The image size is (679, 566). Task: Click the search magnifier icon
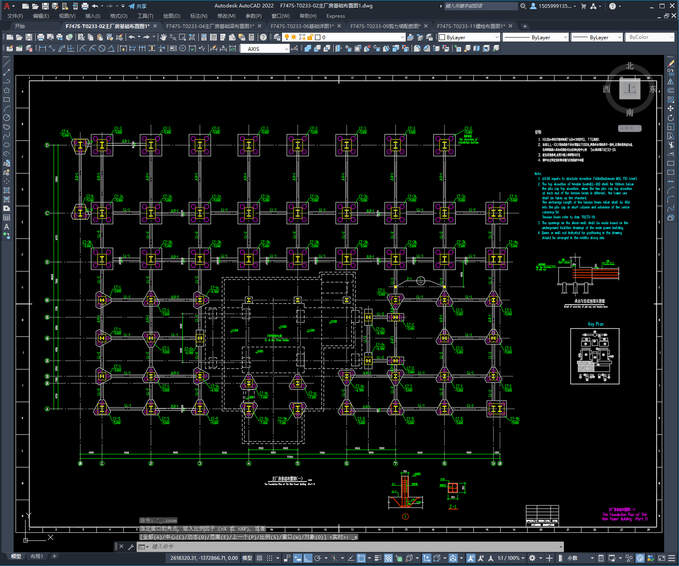pos(523,6)
